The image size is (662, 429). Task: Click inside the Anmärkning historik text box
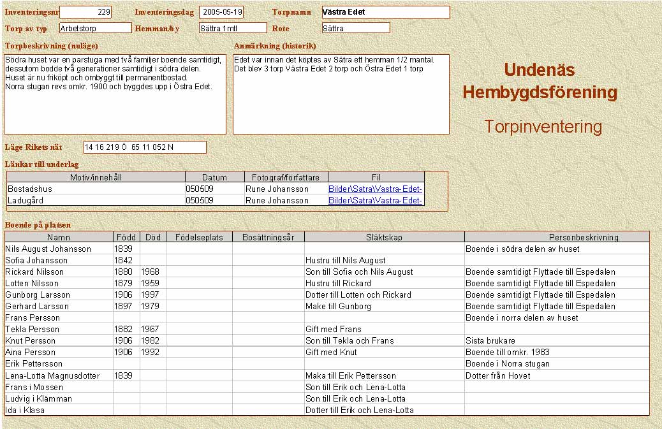[x=341, y=94]
